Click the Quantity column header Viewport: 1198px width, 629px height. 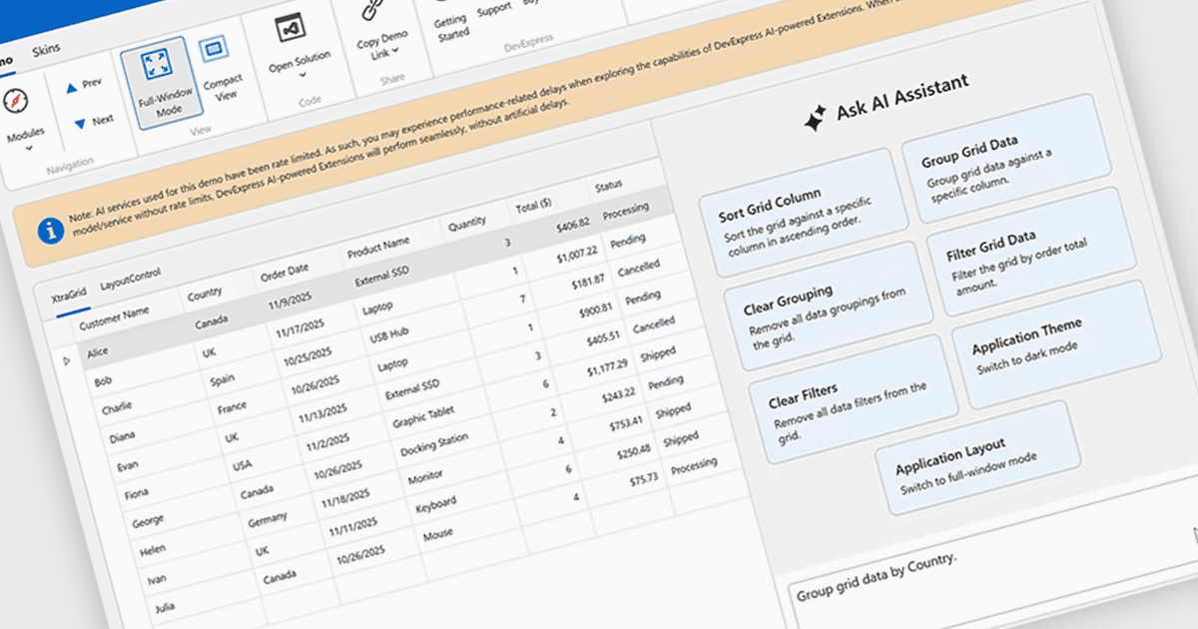[x=466, y=222]
